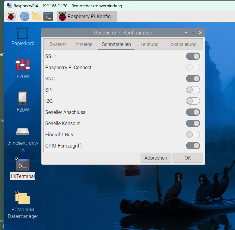Open the Anzeige tab

tap(84, 44)
